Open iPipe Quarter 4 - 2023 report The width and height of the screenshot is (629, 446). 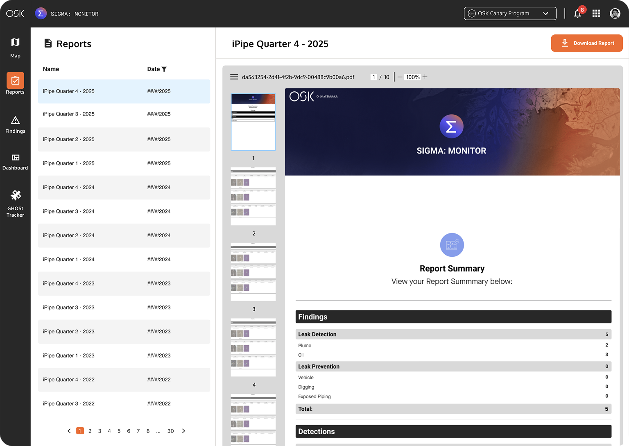point(124,283)
